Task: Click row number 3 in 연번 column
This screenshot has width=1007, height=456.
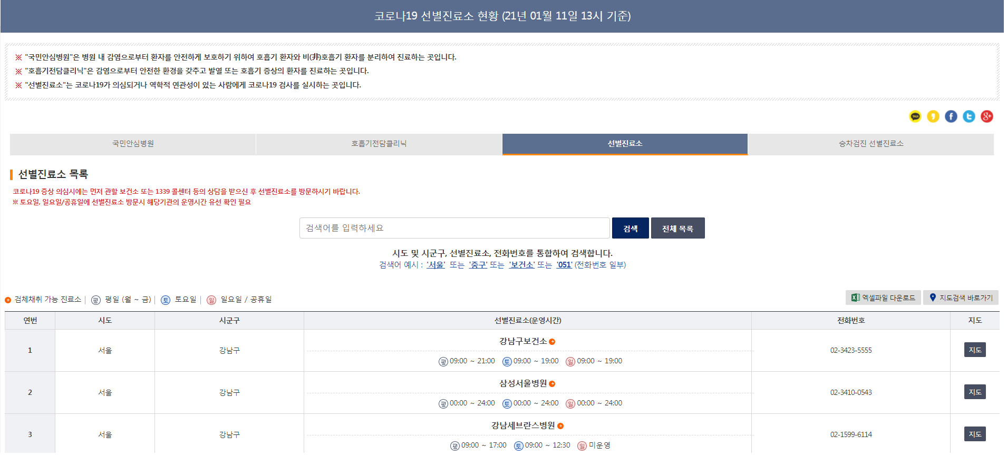Action: 30,435
